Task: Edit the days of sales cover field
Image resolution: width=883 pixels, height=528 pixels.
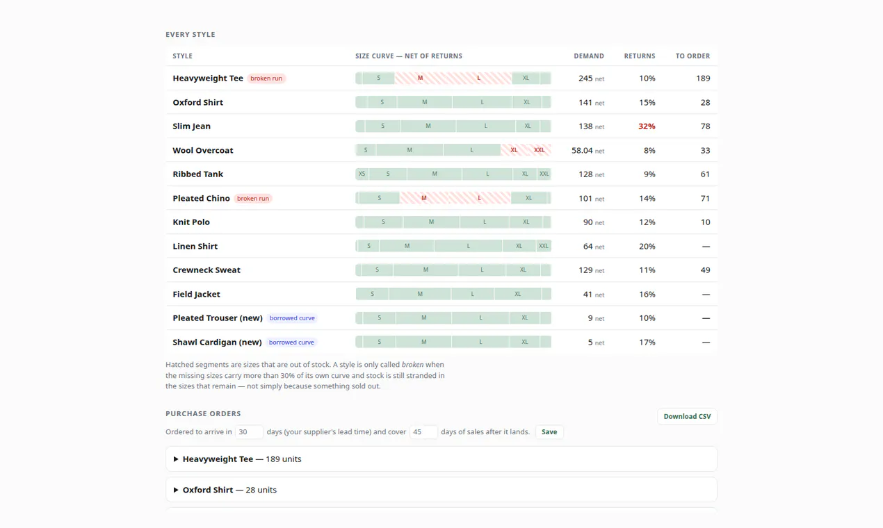Action: pyautogui.click(x=423, y=432)
